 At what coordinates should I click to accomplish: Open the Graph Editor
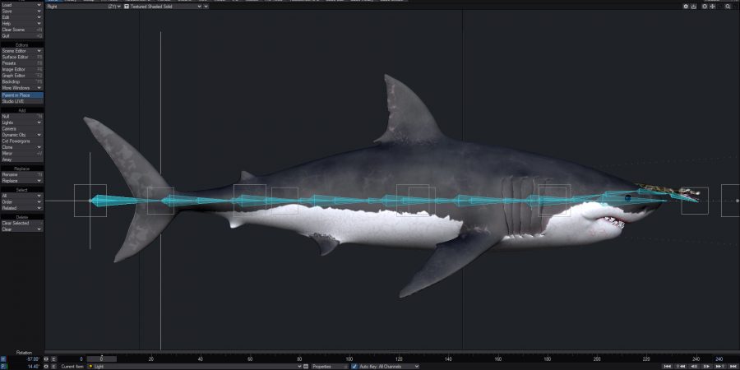click(x=21, y=76)
